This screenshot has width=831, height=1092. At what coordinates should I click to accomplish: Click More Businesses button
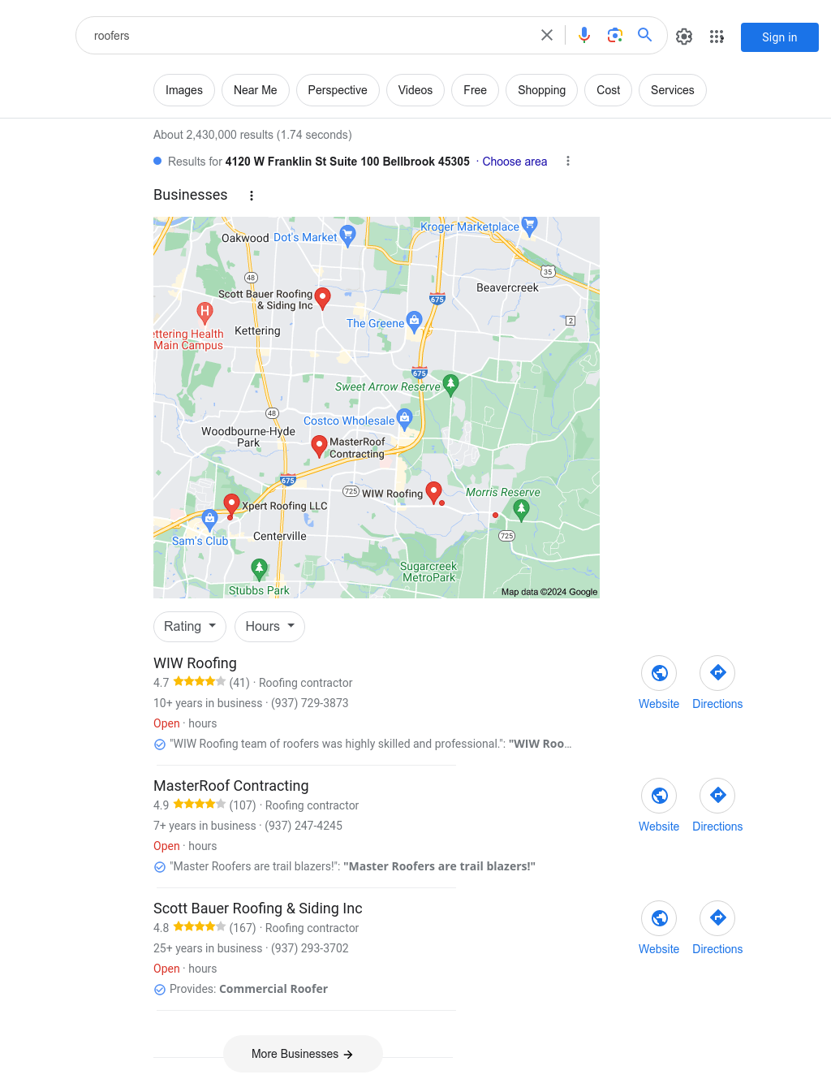tap(303, 1054)
